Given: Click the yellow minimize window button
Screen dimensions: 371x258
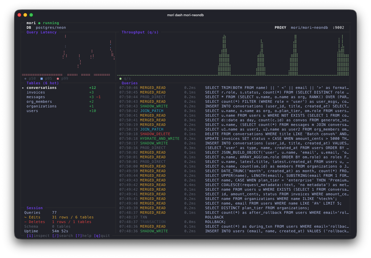Looking at the screenshot, I should point(25,15).
